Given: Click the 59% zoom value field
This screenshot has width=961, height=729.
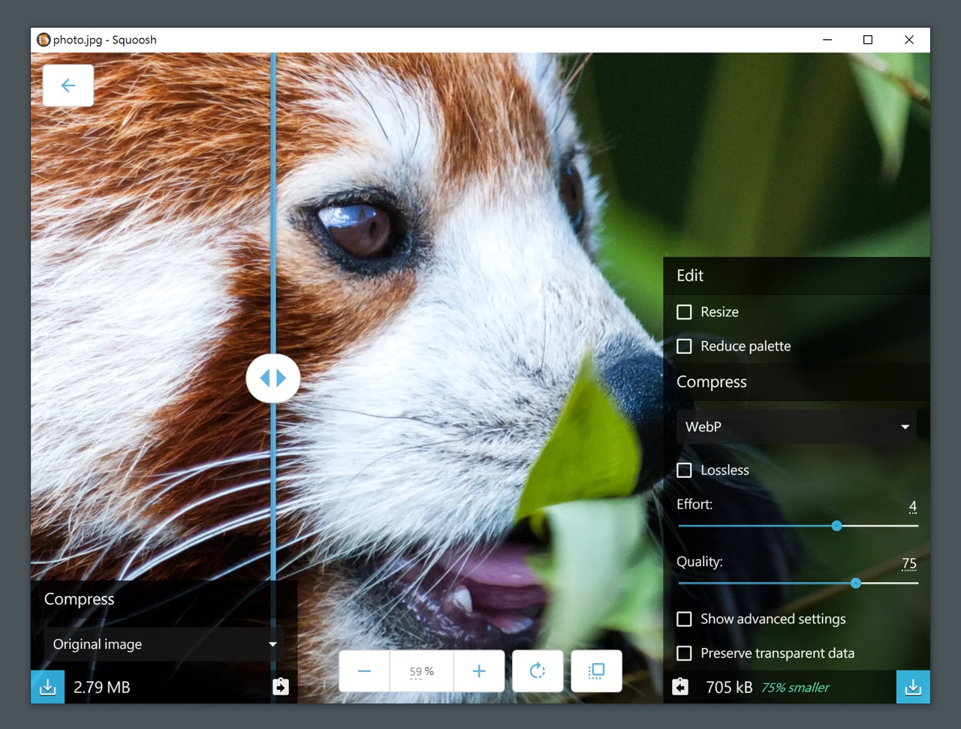Looking at the screenshot, I should 422,671.
